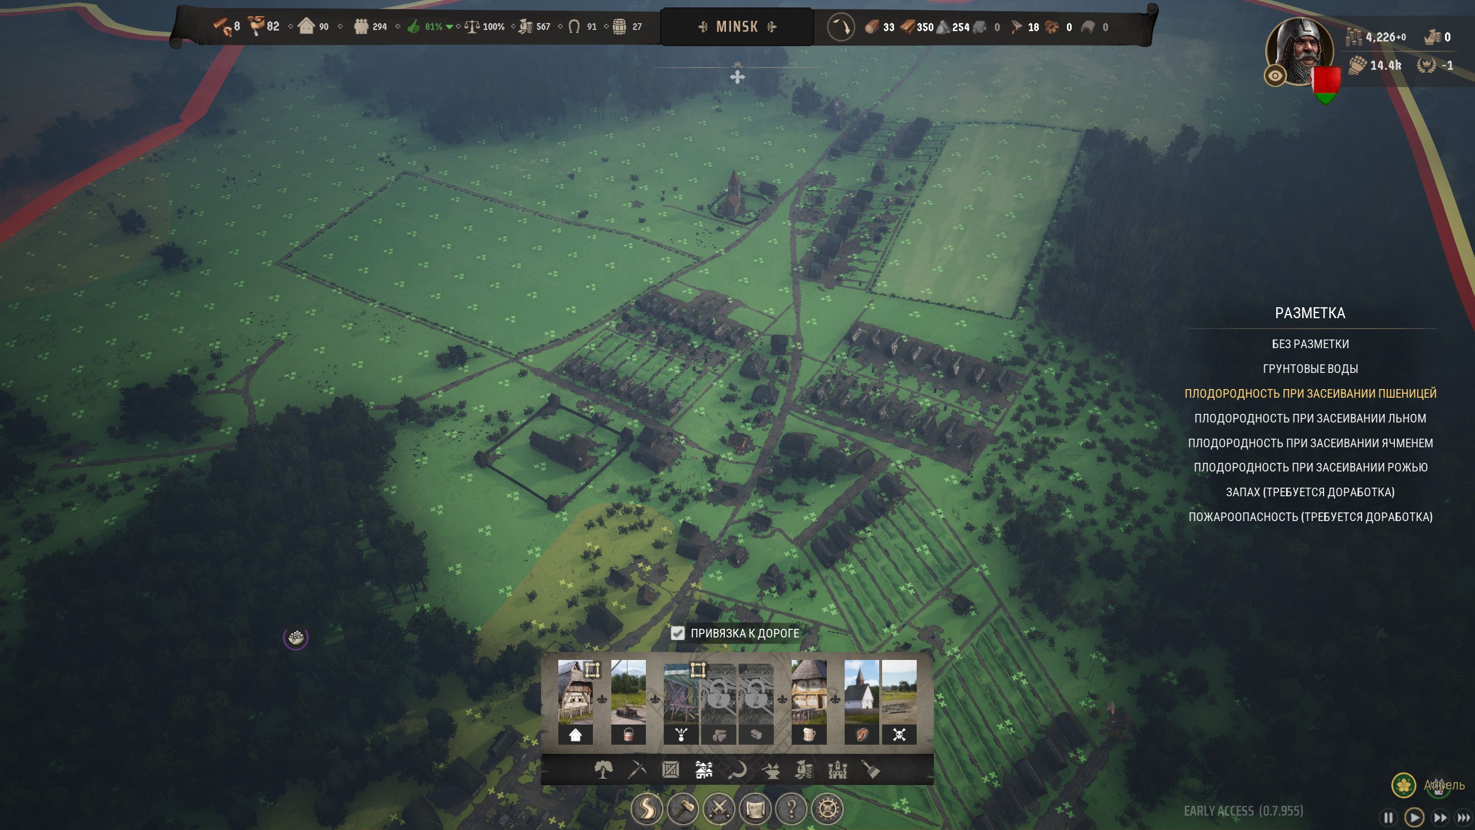
Task: Choose the tavern building card with mug
Action: [x=809, y=702]
